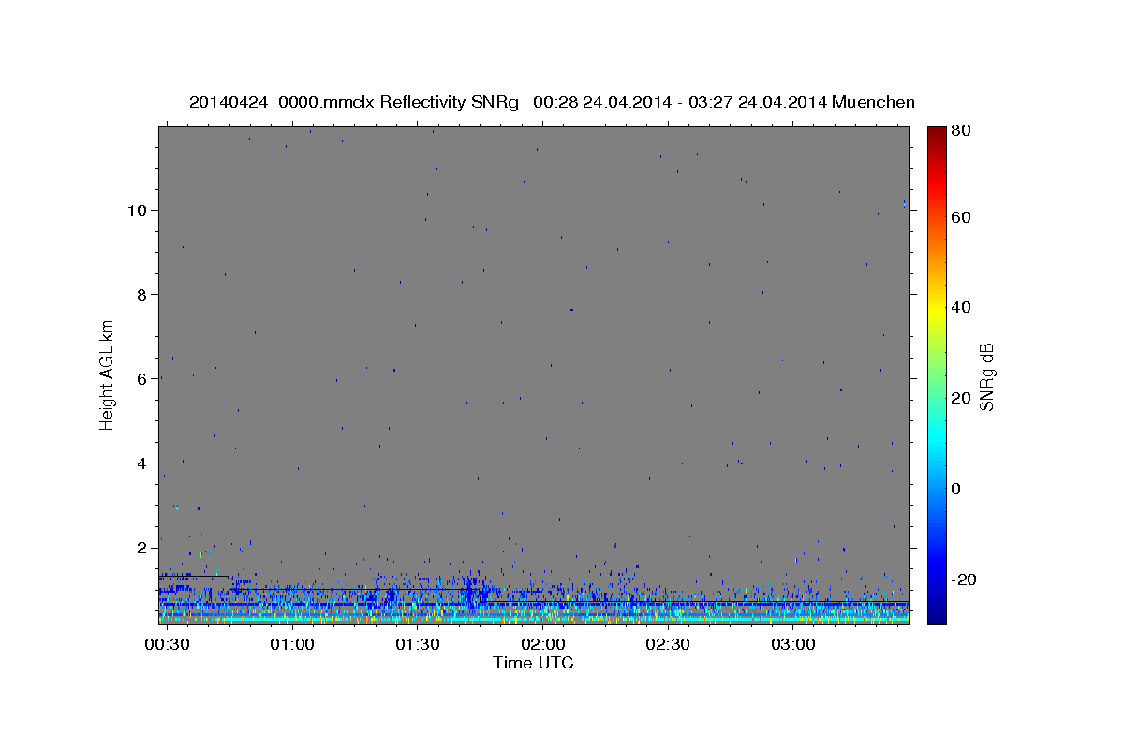The width and height of the screenshot is (1124, 749).
Task: Click the dark blue bottom of colorbar
Action: click(x=937, y=616)
